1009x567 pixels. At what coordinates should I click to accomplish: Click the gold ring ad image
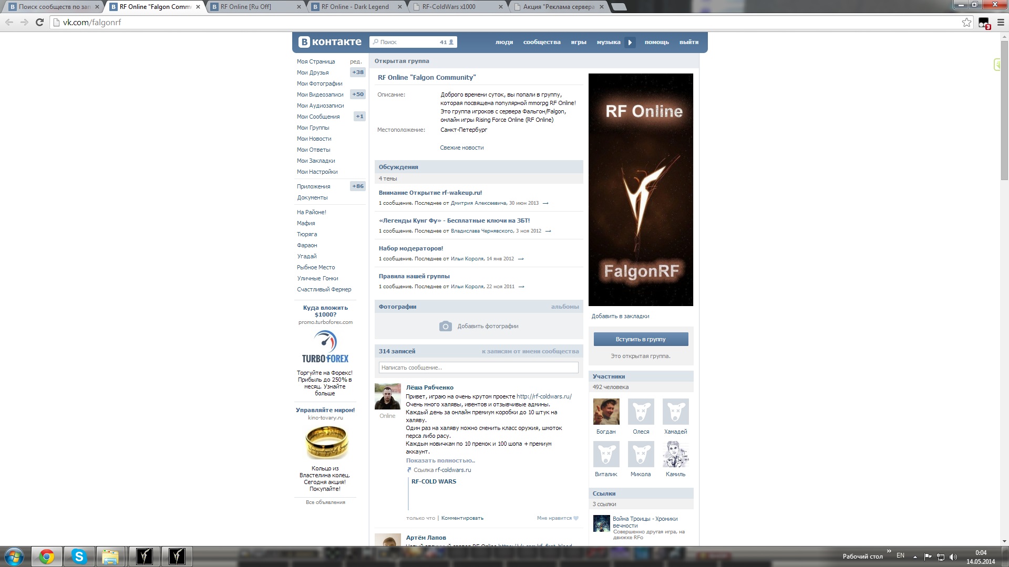326,442
